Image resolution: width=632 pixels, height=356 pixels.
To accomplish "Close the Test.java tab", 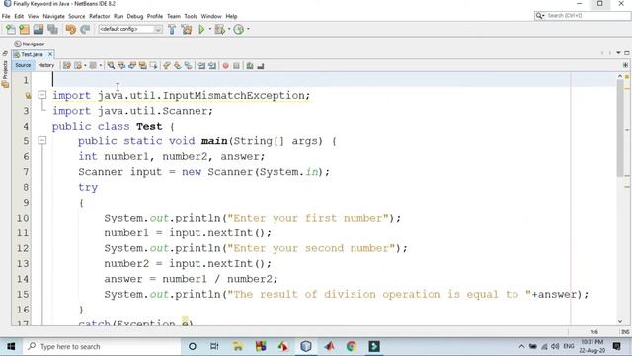I will pos(50,54).
